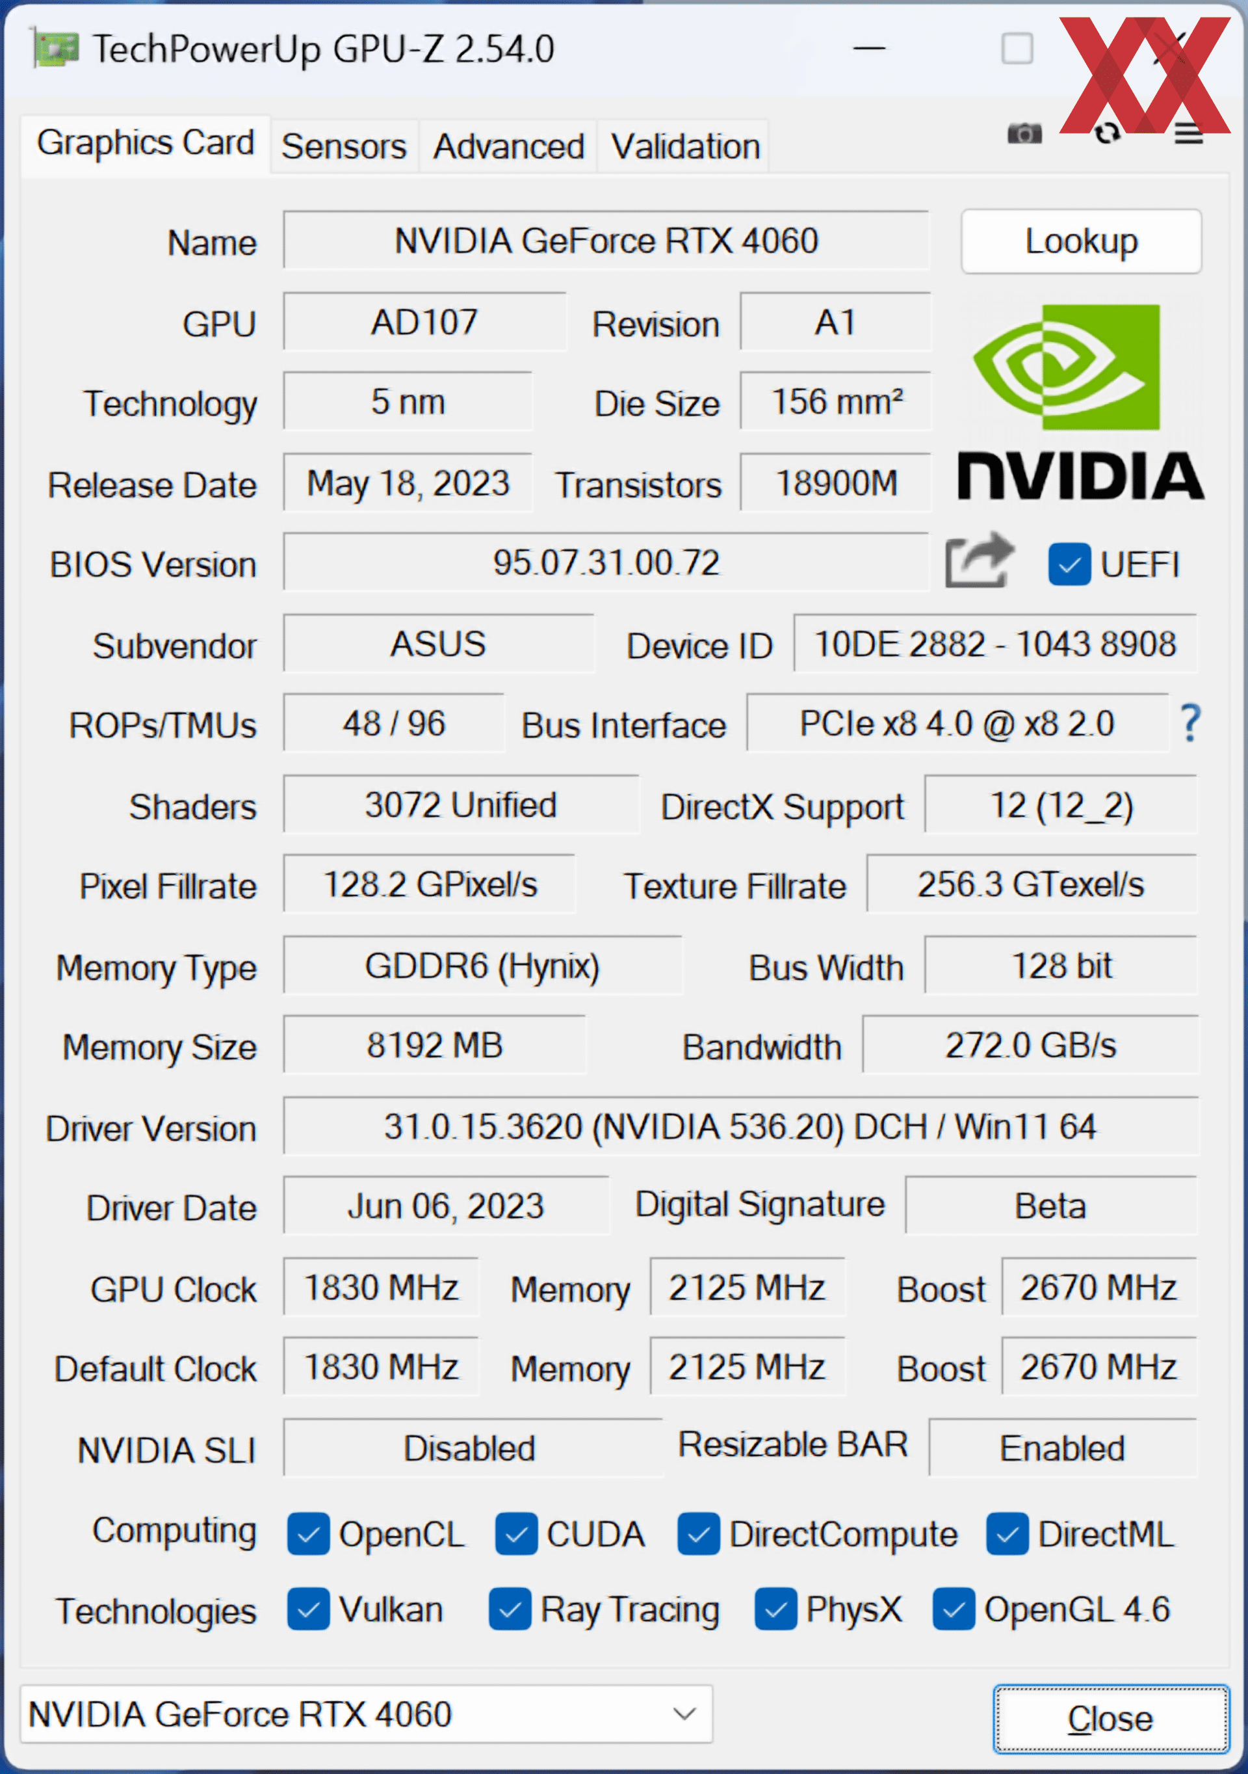
Task: Toggle the OpenCL checkbox
Action: (308, 1533)
